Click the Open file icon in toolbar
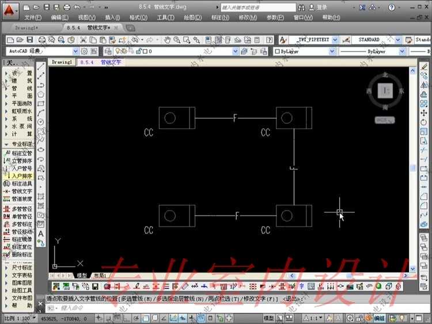 20,40
